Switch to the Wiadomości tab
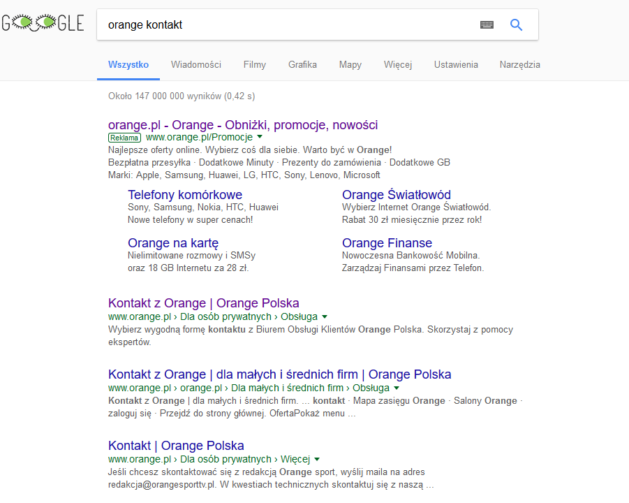Viewport: 629px width, 503px height. tap(196, 64)
